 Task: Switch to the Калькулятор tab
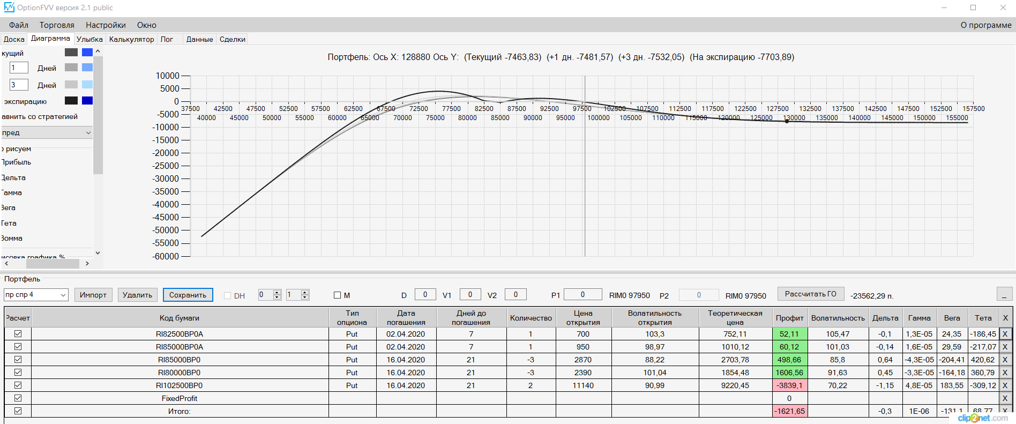(x=131, y=39)
